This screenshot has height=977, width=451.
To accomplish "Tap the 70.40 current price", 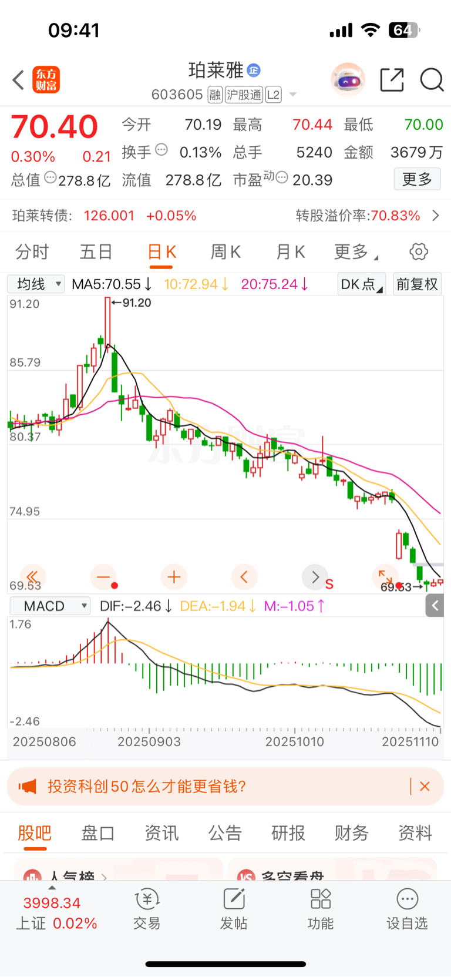I will [55, 126].
